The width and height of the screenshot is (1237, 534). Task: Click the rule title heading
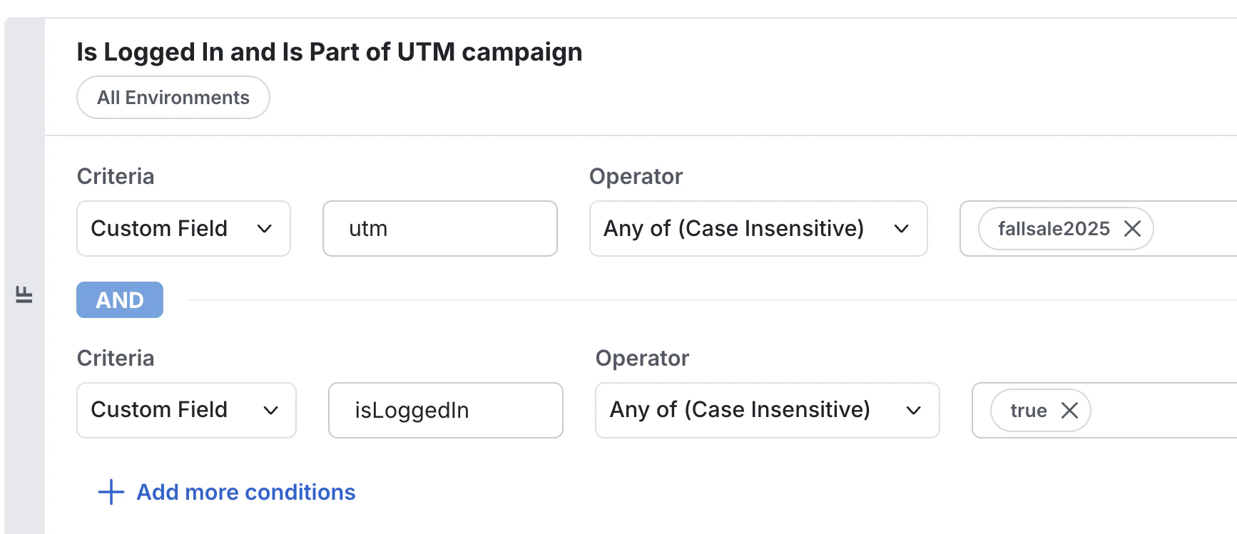pyautogui.click(x=329, y=52)
